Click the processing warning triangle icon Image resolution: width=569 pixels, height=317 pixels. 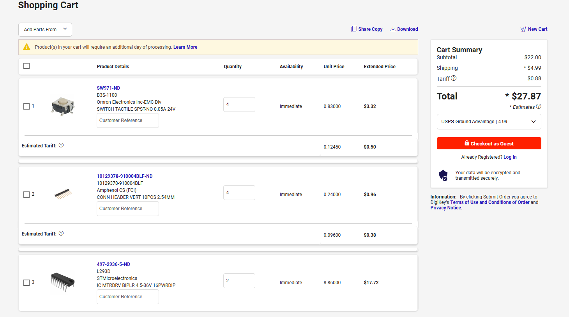tap(27, 47)
